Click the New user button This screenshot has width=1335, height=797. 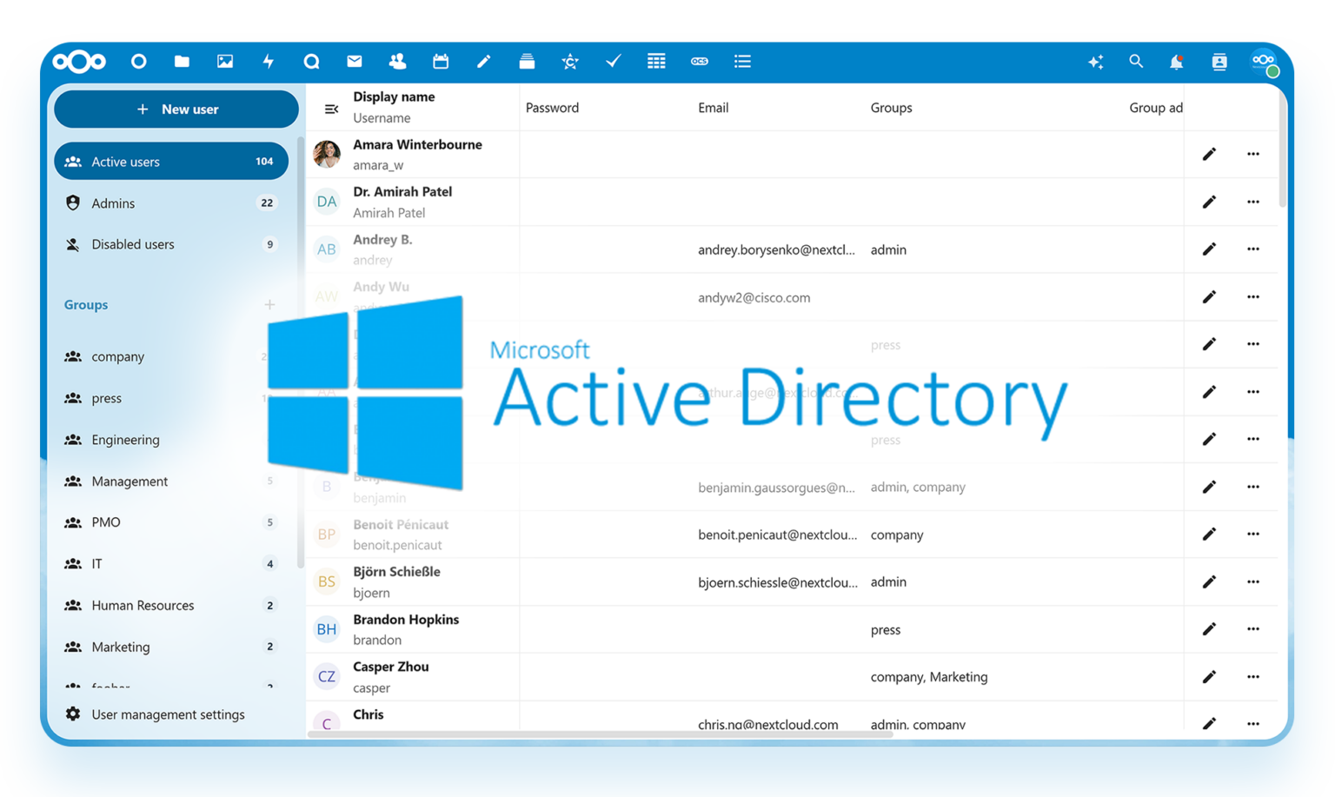click(x=176, y=109)
